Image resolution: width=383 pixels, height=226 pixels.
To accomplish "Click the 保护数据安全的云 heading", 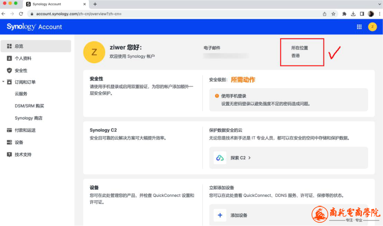I will 225,130.
